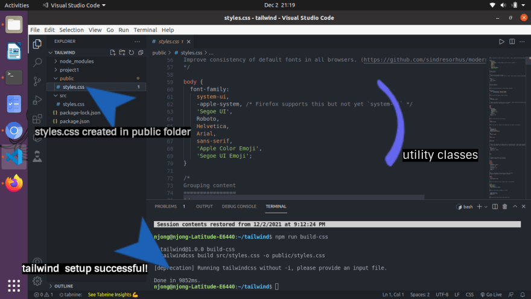Viewport: 531px width, 299px height.
Task: Split the terminal panel
Action: [x=495, y=207]
